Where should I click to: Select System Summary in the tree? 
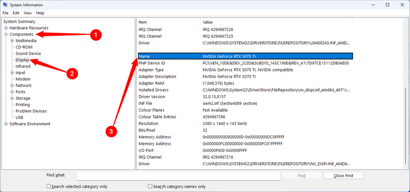(19, 21)
